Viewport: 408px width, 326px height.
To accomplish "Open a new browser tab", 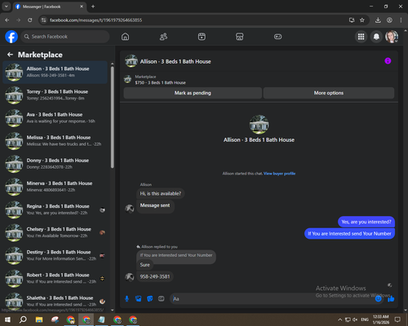I will [x=93, y=7].
